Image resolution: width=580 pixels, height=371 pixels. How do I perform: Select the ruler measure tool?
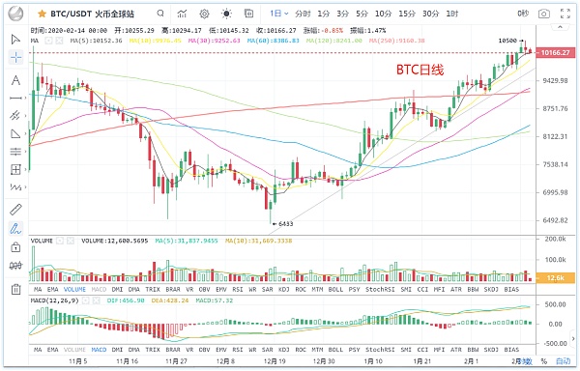pos(15,209)
